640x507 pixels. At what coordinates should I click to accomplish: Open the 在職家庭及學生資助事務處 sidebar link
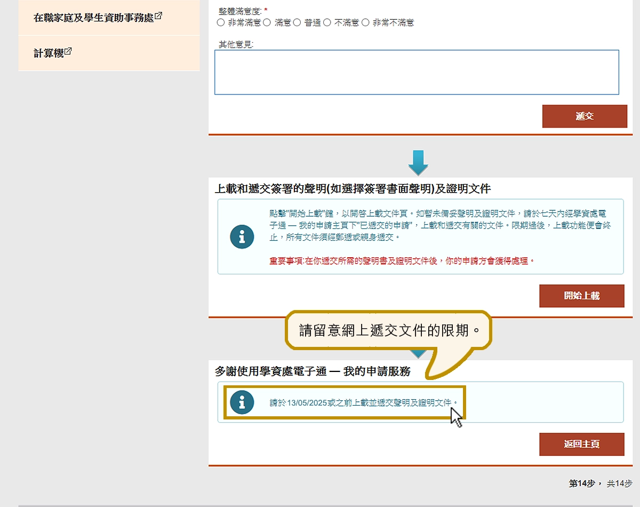click(93, 18)
